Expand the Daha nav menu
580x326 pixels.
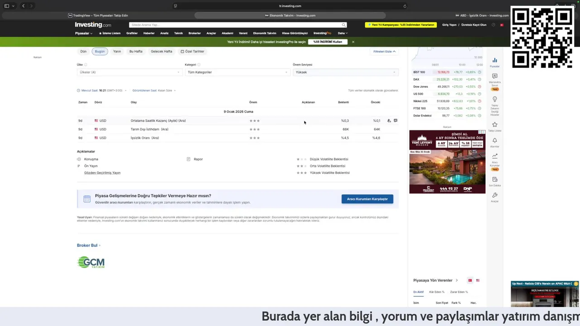(343, 33)
